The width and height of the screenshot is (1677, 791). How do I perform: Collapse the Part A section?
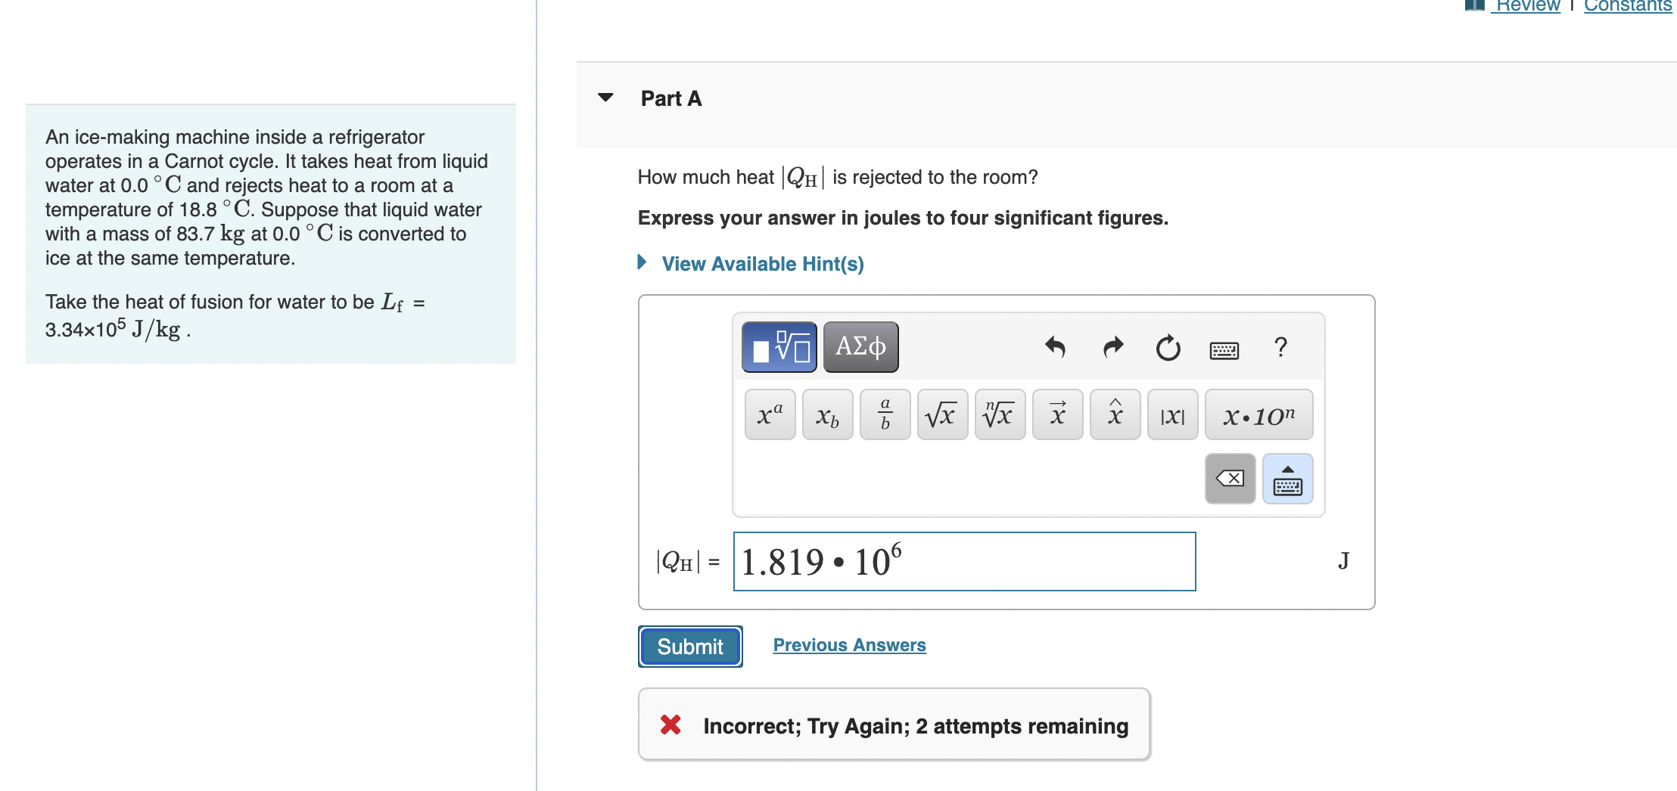point(605,98)
